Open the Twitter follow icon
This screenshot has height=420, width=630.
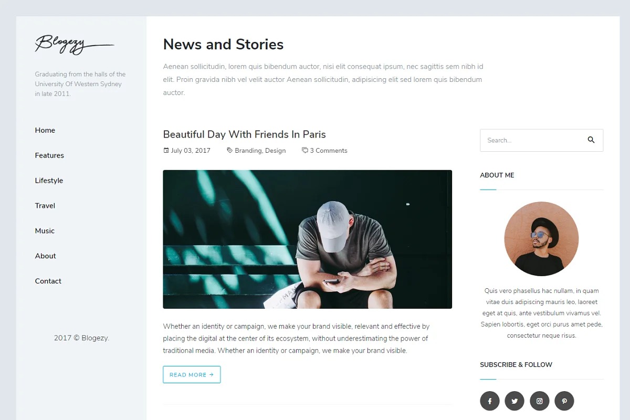tap(514, 401)
